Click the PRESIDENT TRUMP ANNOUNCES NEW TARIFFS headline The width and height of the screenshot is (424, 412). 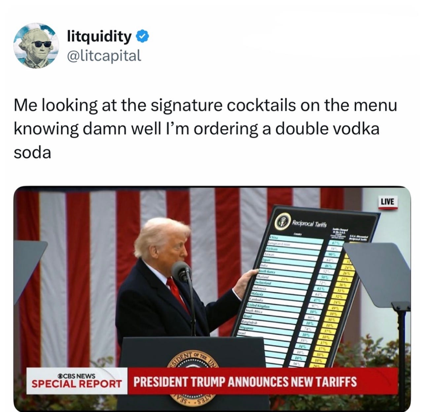245,382
